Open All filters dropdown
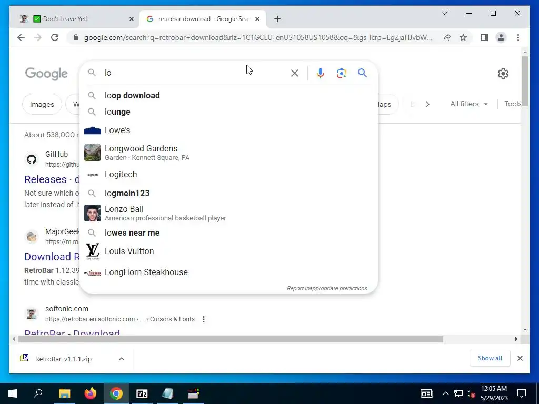Screen dimensions: 539x404 (x=469, y=104)
